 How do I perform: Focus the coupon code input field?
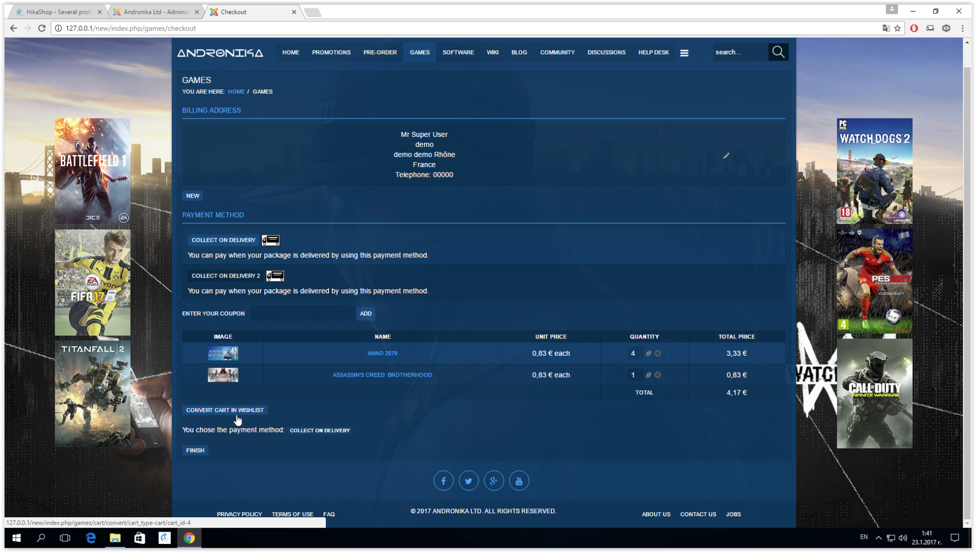click(x=303, y=314)
